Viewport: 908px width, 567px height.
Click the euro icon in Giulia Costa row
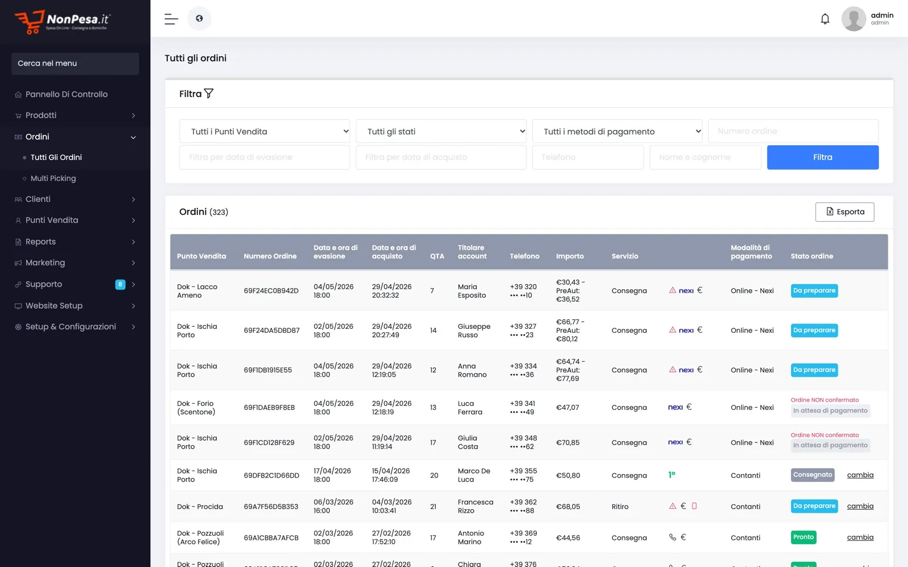[x=689, y=442]
